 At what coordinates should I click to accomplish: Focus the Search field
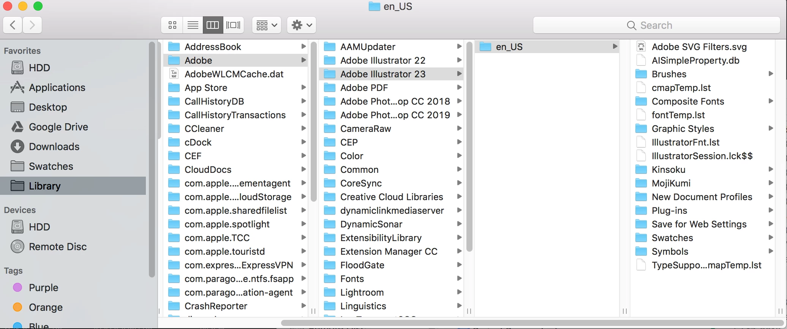[x=656, y=25]
